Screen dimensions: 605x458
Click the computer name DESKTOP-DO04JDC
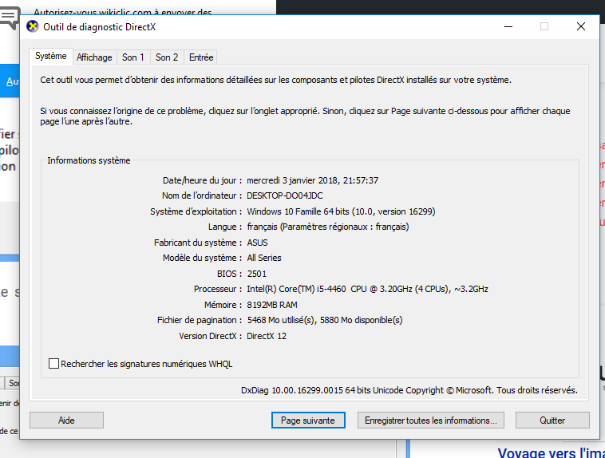click(x=285, y=195)
